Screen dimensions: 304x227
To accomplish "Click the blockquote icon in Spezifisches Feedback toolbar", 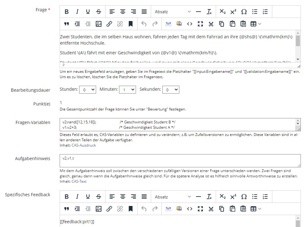I will (67, 209).
